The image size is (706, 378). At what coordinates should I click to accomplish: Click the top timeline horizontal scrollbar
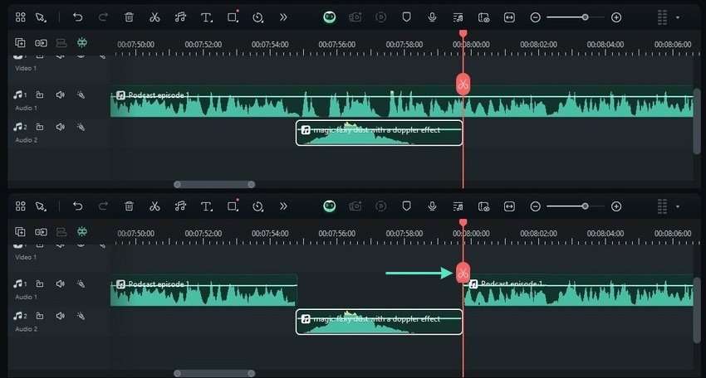214,184
